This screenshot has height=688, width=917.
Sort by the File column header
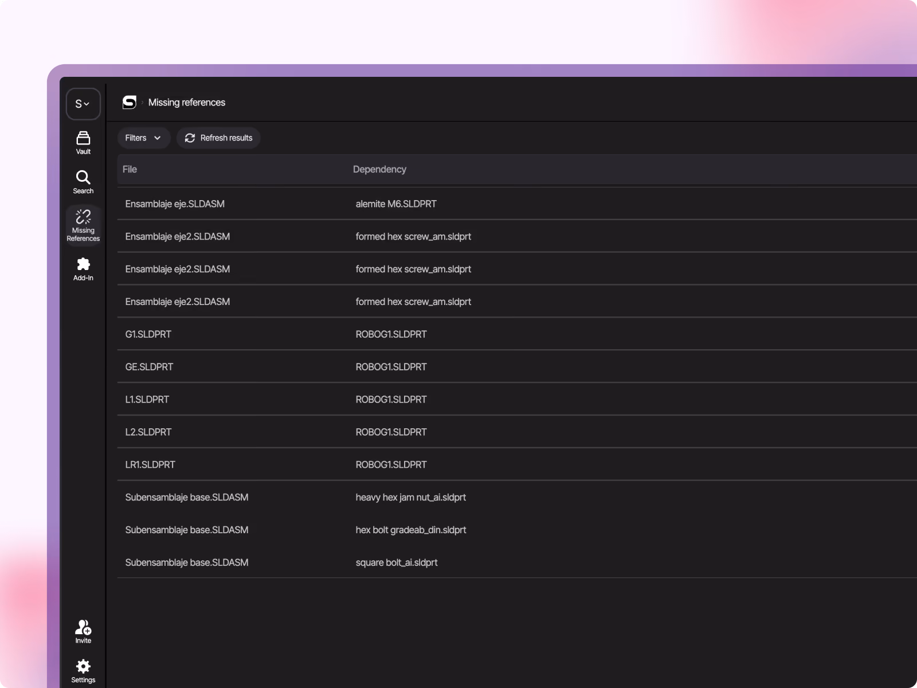pos(130,169)
